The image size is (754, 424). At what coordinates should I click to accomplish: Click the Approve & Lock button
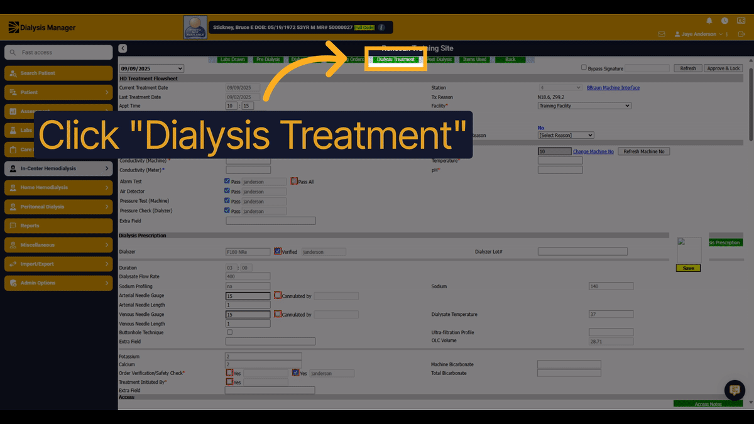coord(723,68)
